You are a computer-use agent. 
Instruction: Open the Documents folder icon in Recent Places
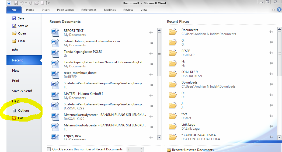coord(173,32)
